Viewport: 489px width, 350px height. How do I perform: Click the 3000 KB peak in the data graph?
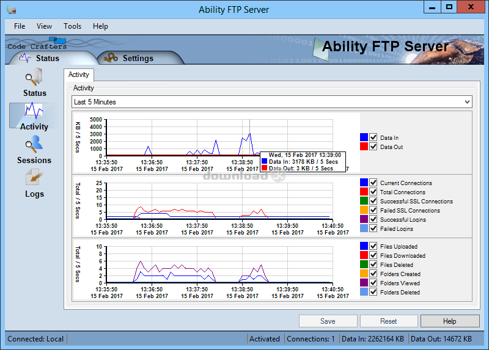[249, 134]
